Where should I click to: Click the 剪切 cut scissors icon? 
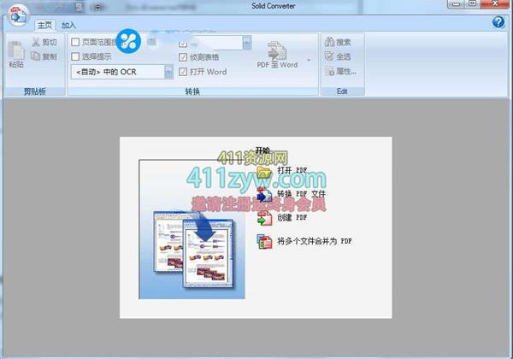pos(36,42)
